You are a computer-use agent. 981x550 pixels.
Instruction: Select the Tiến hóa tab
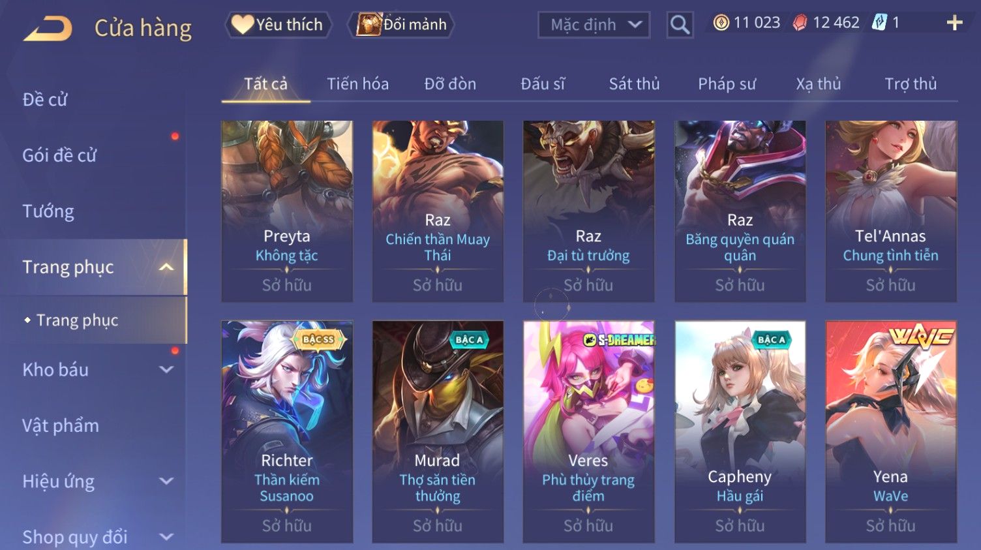[x=357, y=84]
